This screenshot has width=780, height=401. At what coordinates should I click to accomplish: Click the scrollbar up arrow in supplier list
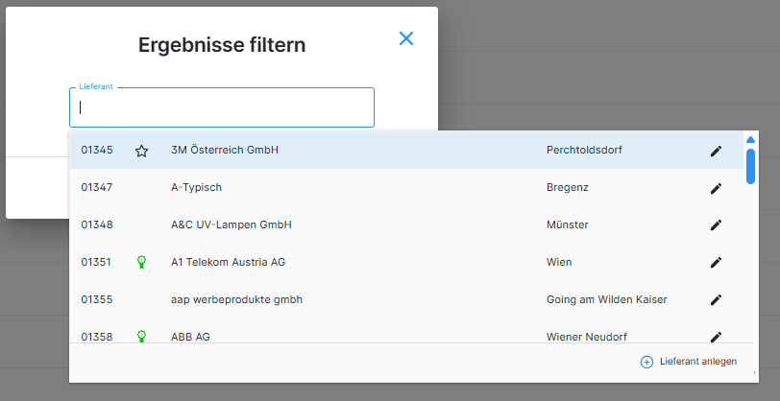[750, 139]
